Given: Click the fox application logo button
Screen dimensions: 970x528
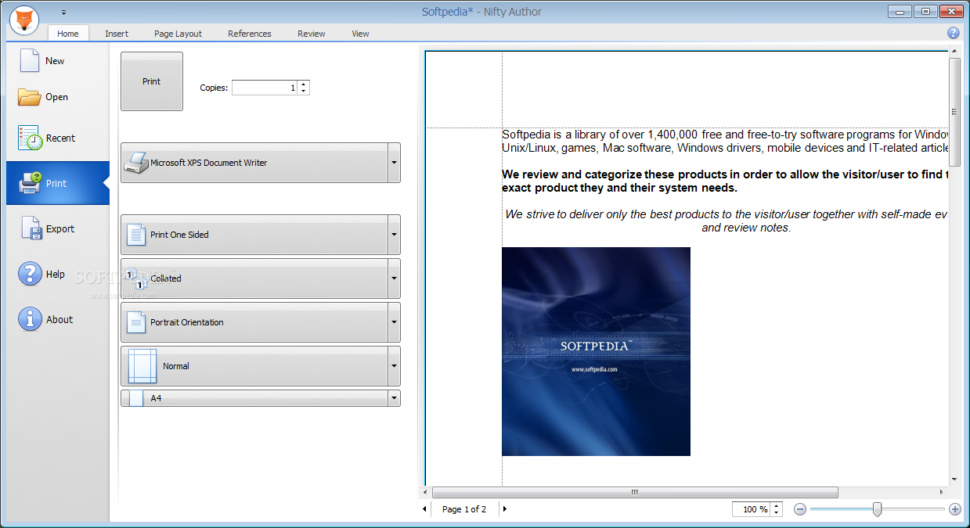Looking at the screenshot, I should (x=24, y=20).
